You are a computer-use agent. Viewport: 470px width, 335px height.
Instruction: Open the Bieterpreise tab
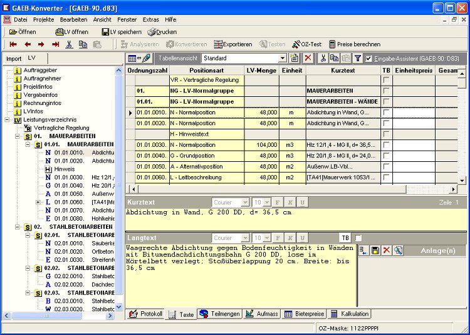(304, 314)
